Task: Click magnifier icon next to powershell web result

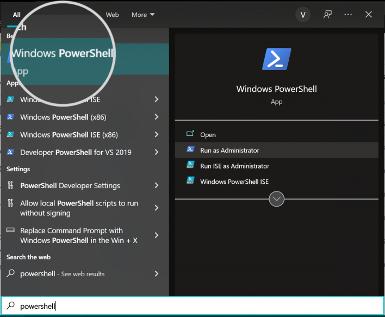Action: click(x=10, y=274)
